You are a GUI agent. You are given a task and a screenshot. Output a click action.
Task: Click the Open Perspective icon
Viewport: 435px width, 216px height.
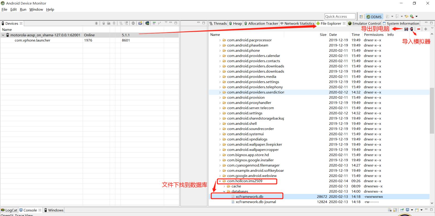(x=361, y=17)
